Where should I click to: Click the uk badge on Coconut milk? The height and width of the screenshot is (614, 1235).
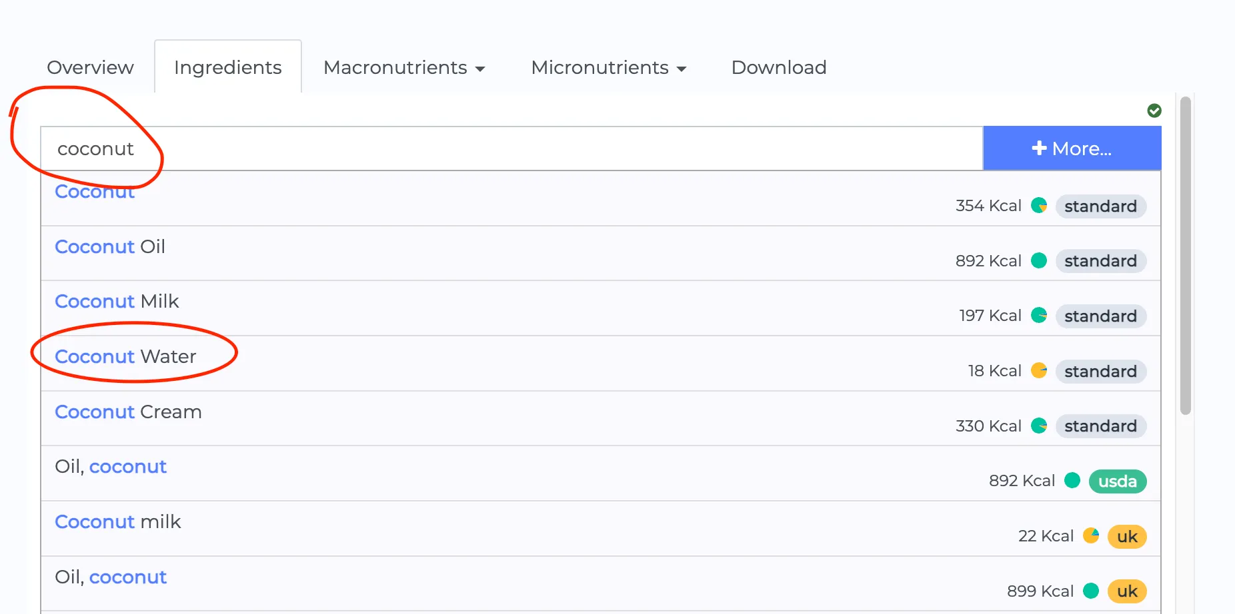(1127, 536)
